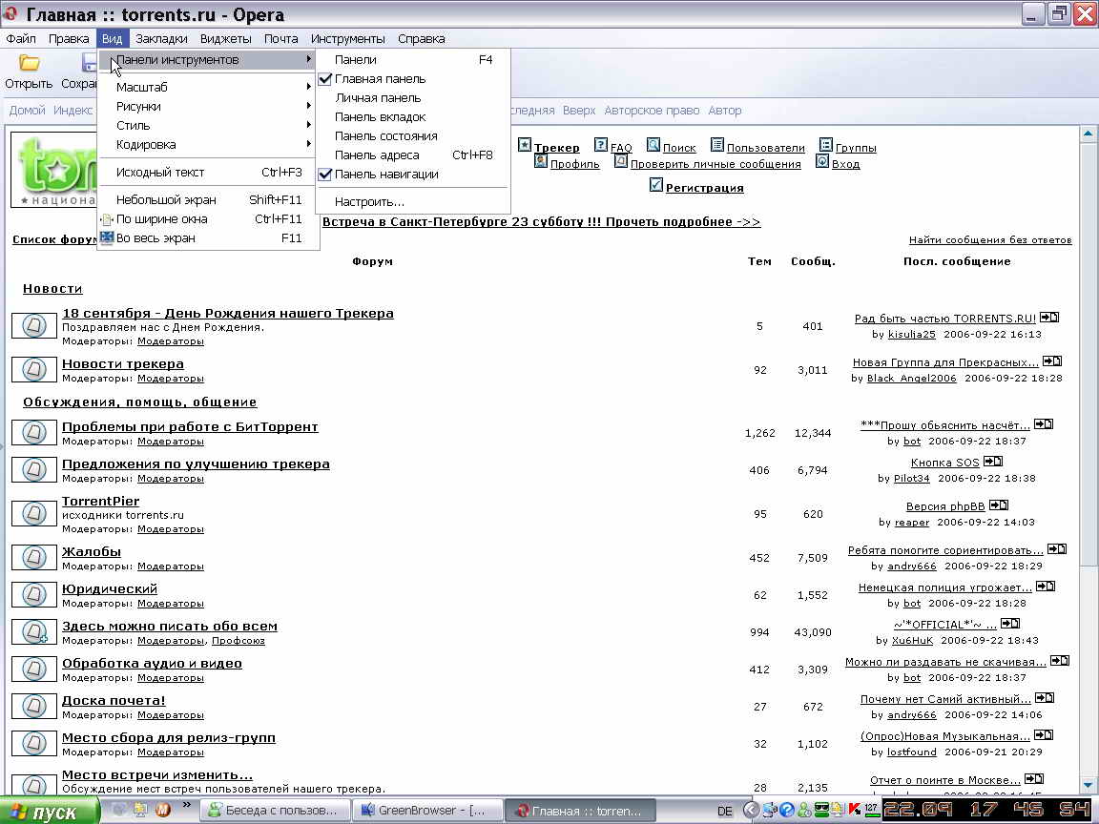Click Вверх navigation bar link
This screenshot has height=824, width=1099.
tap(579, 110)
